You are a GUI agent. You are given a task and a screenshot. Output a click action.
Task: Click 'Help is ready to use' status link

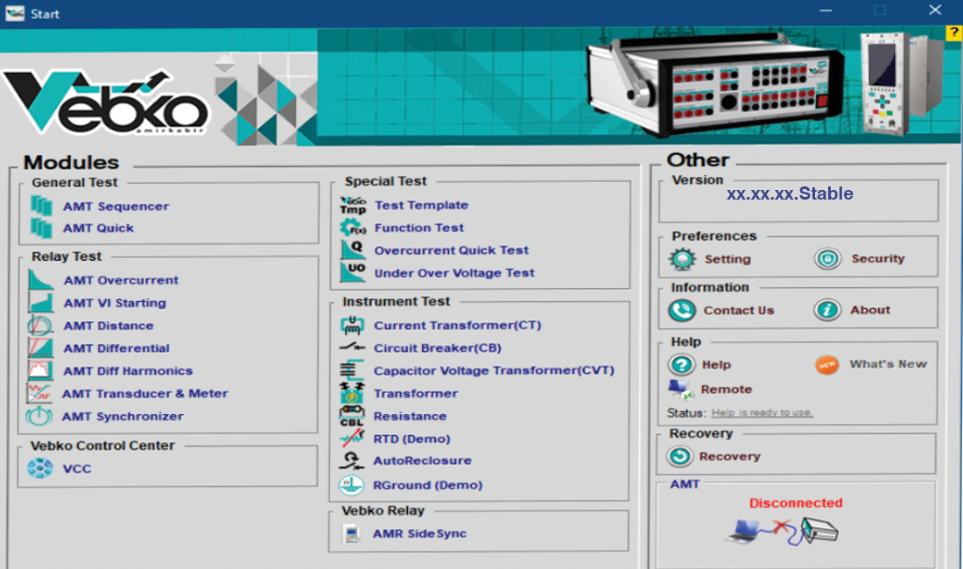(x=763, y=412)
